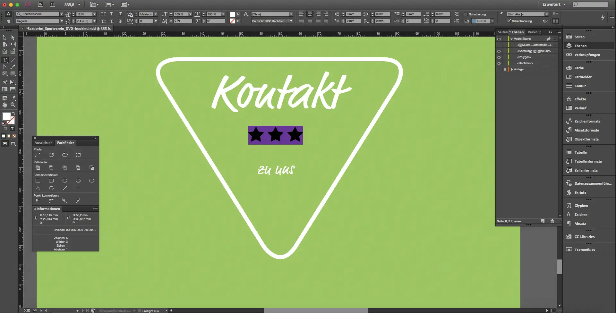
Task: Expand the Vorlage layer
Action: click(512, 69)
